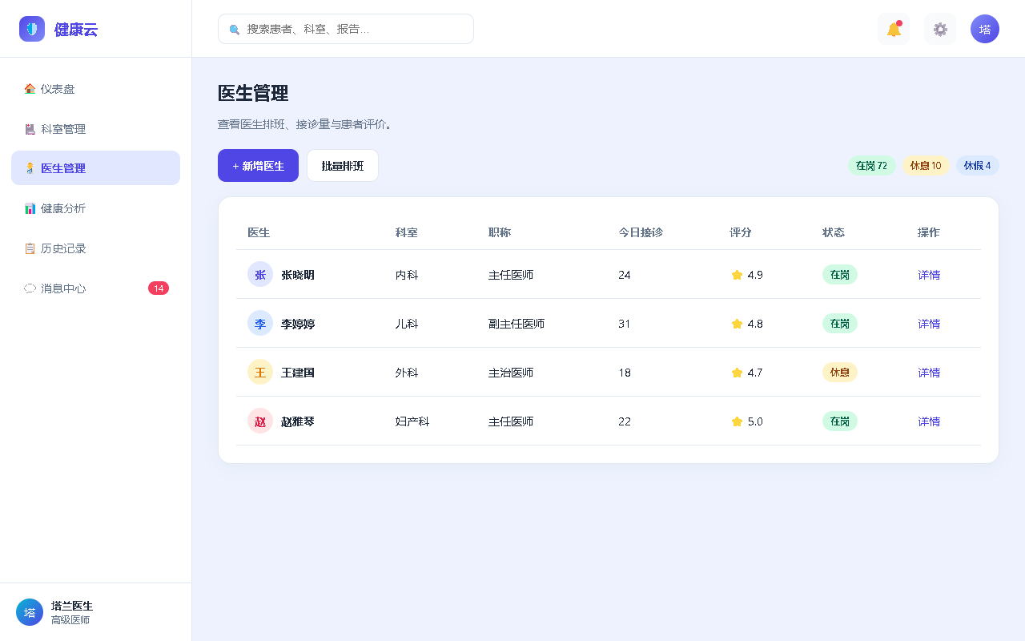
Task: Click 王建国's 休息 status badge
Action: [840, 373]
